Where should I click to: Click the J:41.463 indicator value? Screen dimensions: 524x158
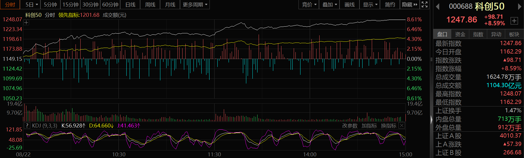click(x=129, y=126)
